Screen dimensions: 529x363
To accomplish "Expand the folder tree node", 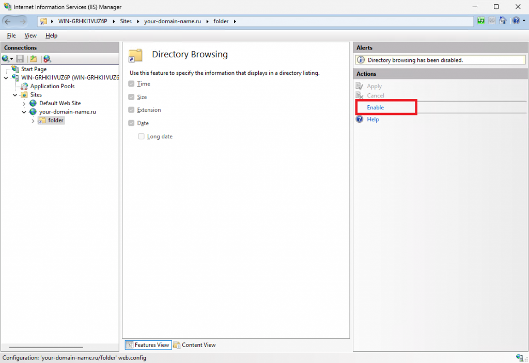I will click(33, 121).
